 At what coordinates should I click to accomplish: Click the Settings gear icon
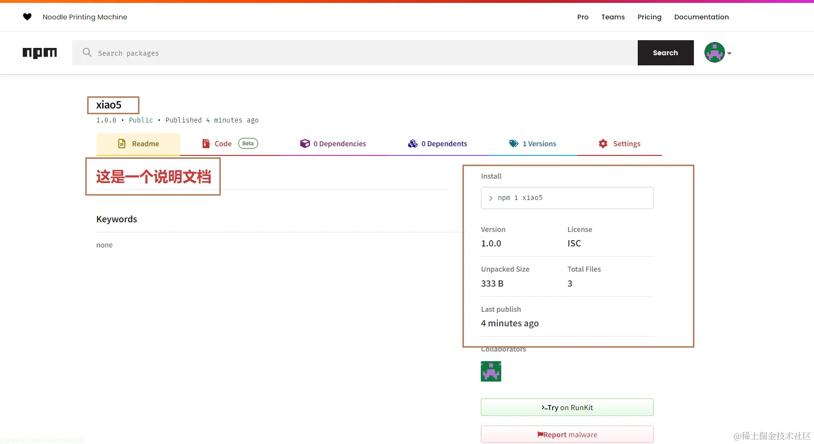click(x=603, y=144)
